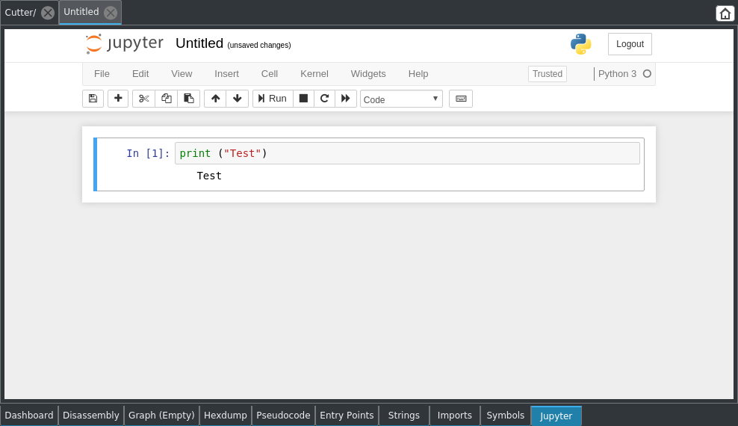
Task: Restart kernel and run all fast-forward icon
Action: tap(345, 99)
